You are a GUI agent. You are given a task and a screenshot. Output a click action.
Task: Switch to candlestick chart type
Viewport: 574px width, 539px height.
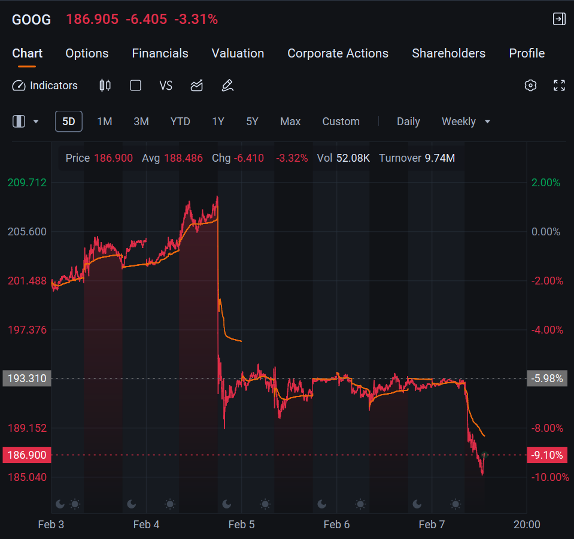(x=105, y=86)
